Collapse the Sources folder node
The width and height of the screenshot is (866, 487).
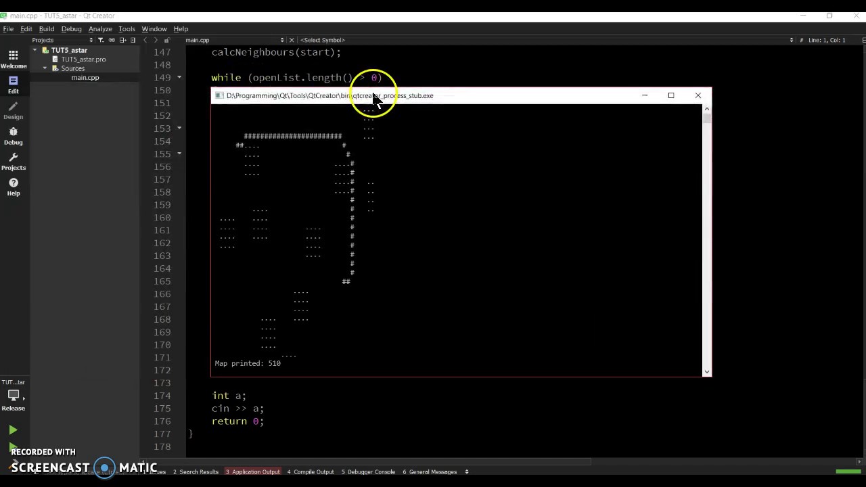(45, 68)
